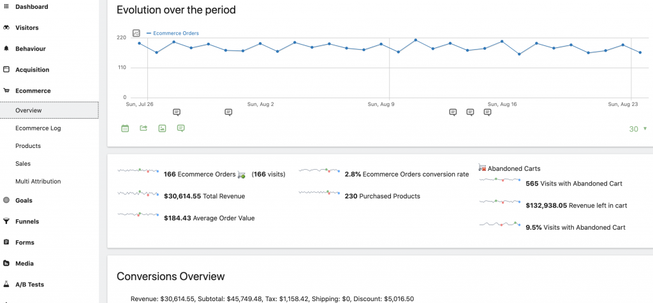Image resolution: width=653 pixels, height=303 pixels.
Task: Click the sparkline beside Average Order Value
Action: pos(138,214)
